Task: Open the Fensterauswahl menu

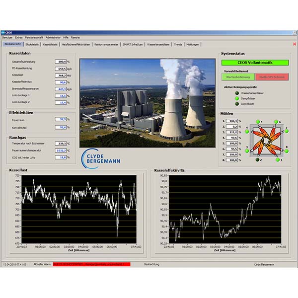Action: pyautogui.click(x=34, y=38)
